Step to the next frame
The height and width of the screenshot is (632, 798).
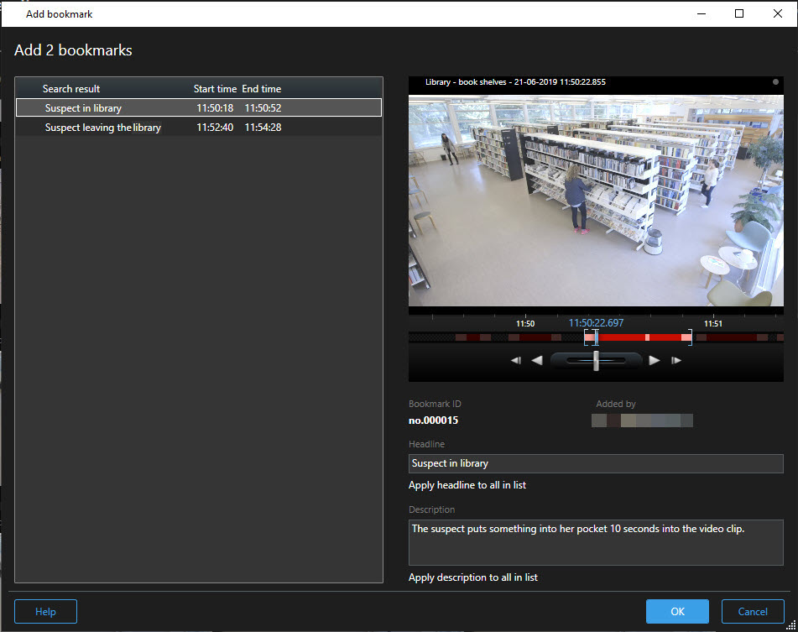[x=676, y=361]
